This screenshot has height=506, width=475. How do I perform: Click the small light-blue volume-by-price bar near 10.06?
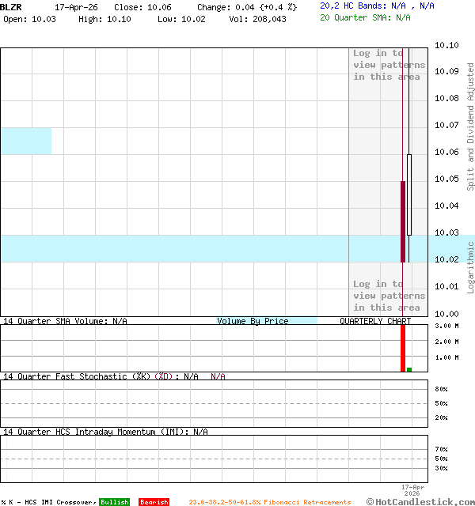pyautogui.click(x=25, y=141)
